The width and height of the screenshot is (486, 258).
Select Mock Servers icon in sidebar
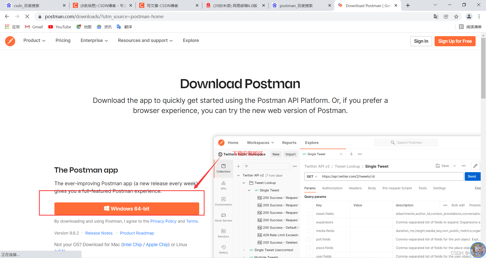224,217
